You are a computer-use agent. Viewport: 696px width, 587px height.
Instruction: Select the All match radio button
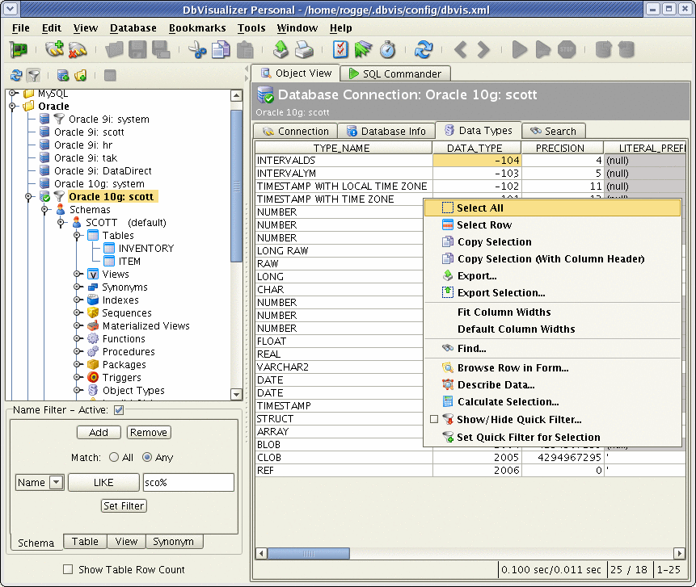(114, 457)
